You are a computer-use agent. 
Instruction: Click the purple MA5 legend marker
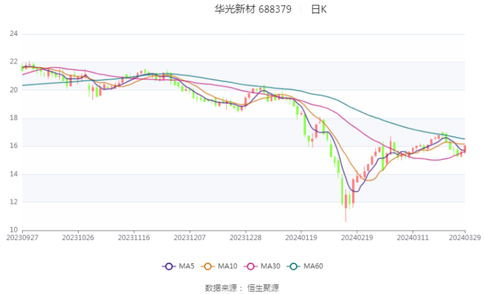coord(168,266)
